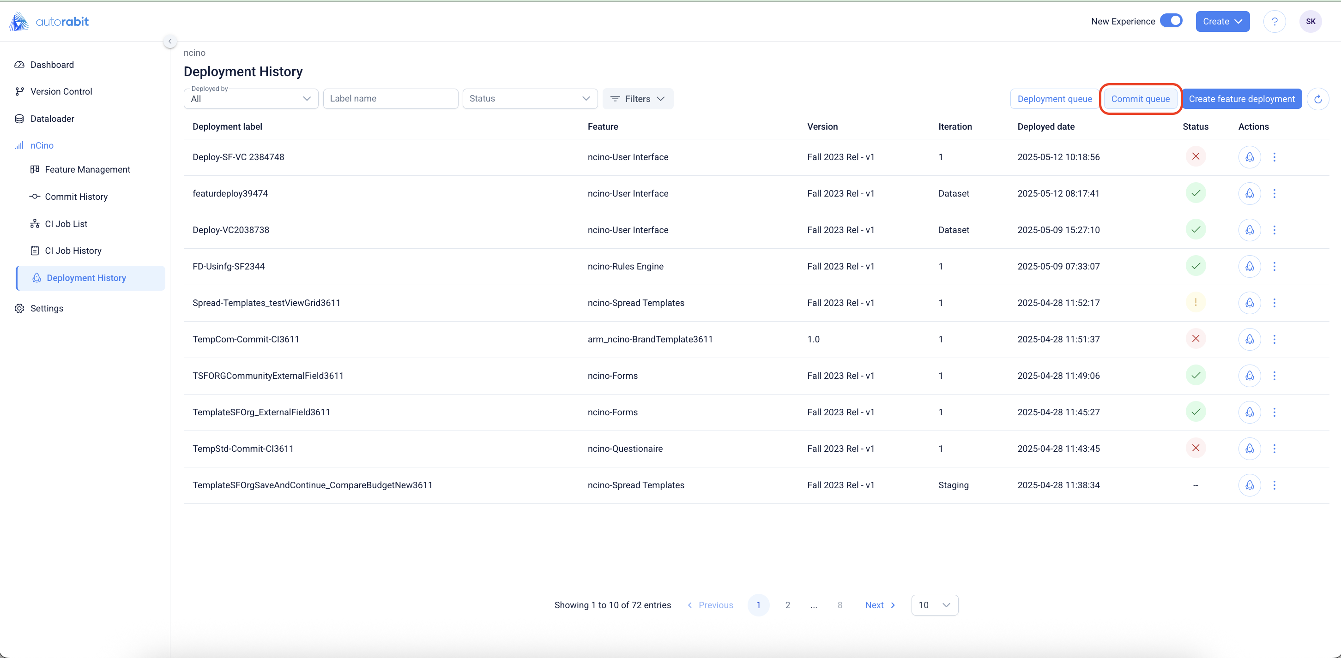1341x658 pixels.
Task: Click Create feature deployment button
Action: 1242,99
